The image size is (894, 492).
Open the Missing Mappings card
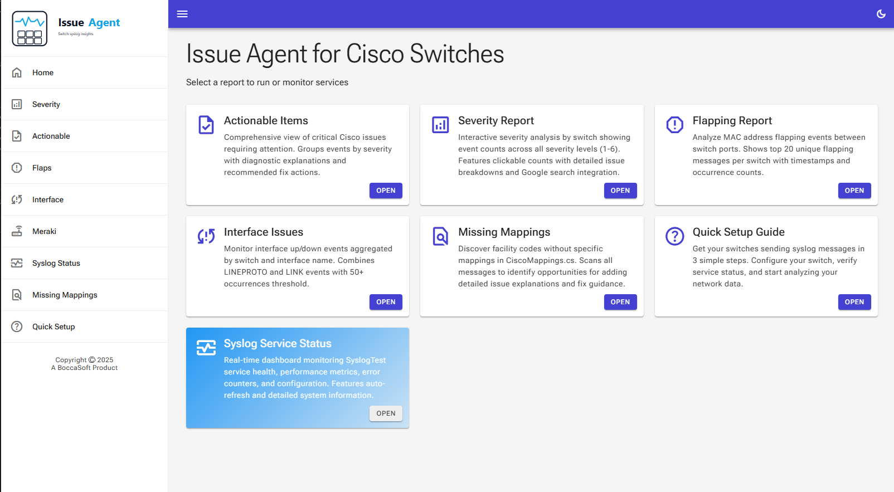(x=620, y=302)
